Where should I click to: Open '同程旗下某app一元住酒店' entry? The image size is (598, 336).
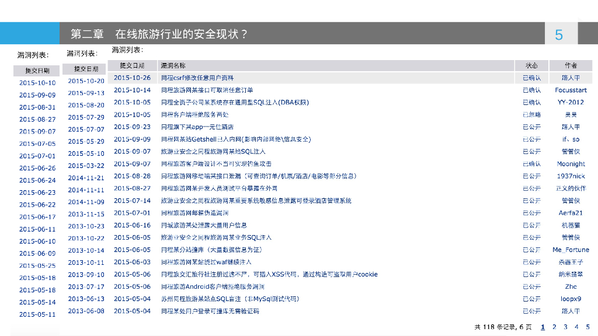point(197,127)
